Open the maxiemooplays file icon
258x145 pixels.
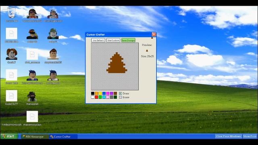click(x=32, y=116)
